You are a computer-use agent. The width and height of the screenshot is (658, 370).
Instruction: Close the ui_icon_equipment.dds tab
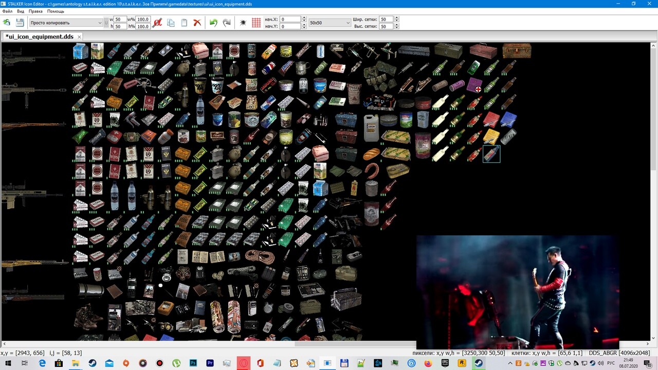click(79, 37)
